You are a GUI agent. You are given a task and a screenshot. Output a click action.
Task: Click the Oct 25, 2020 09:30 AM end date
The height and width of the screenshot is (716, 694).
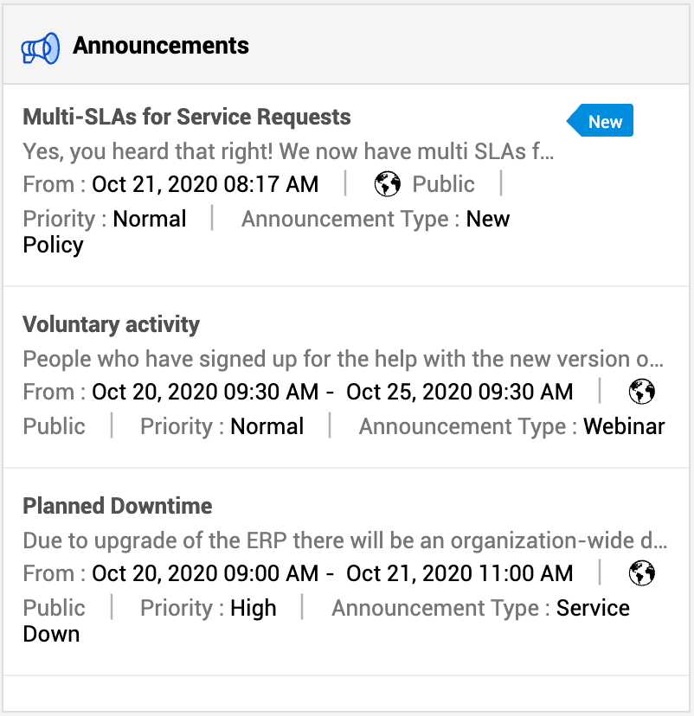459,392
